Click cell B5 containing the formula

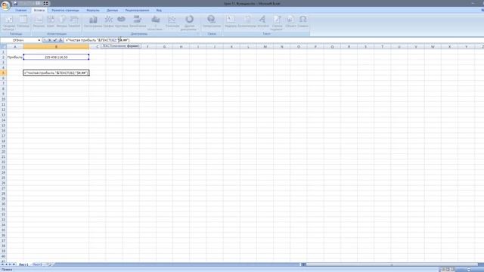click(x=56, y=73)
